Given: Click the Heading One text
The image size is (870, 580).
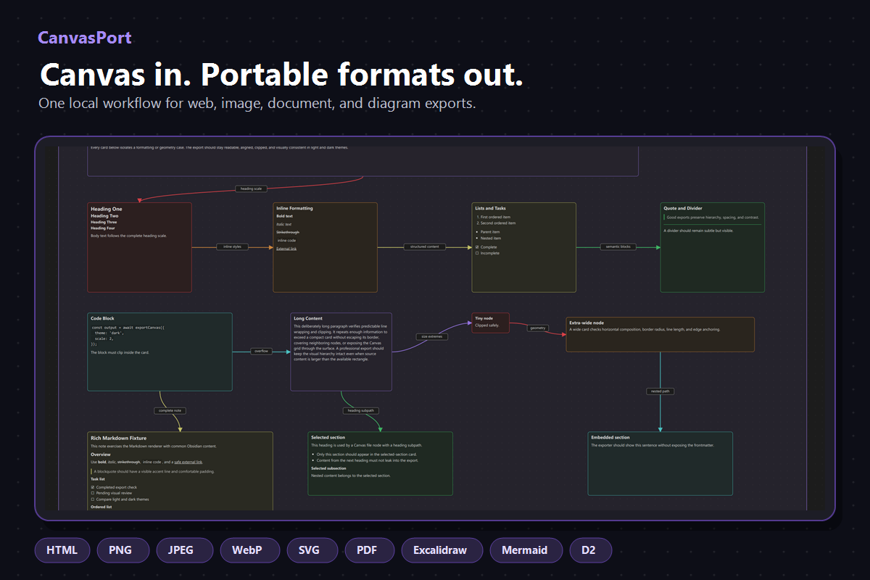Looking at the screenshot, I should [107, 209].
